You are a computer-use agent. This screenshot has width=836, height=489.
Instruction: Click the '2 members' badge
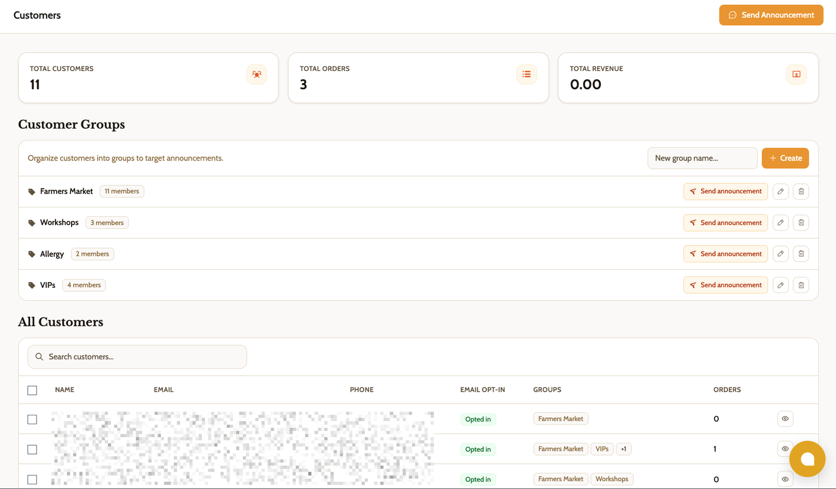click(x=92, y=254)
